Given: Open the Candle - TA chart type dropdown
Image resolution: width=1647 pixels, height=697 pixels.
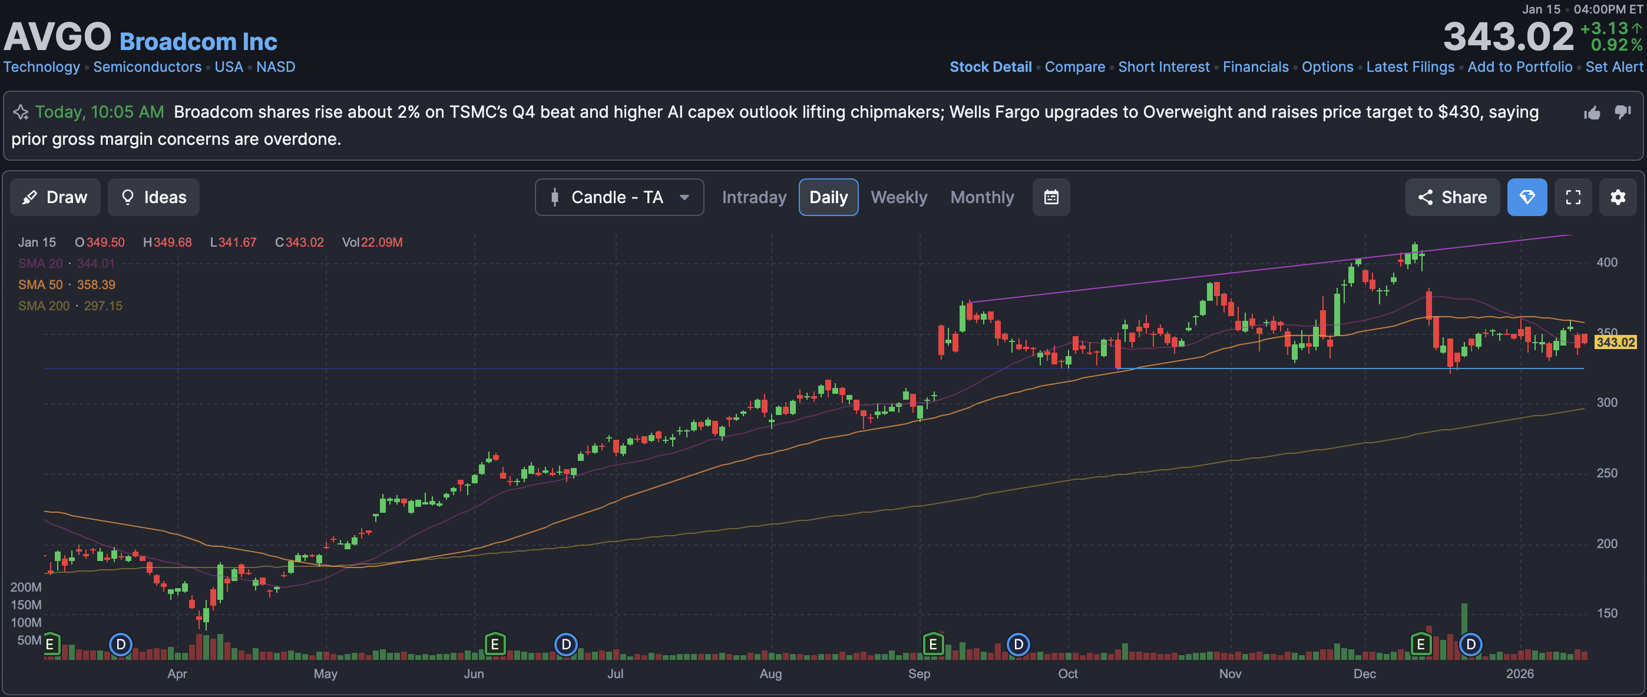Looking at the screenshot, I should [619, 197].
